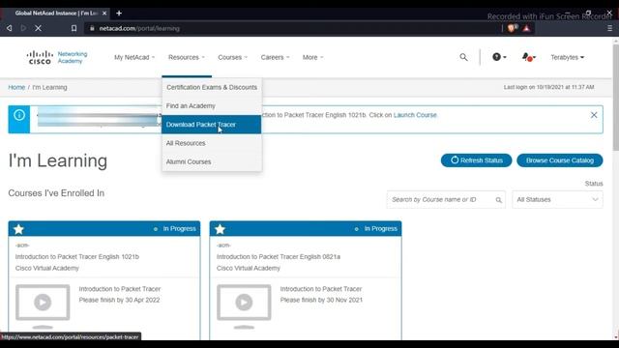Click star on Packet Tracer 1021b card

[18, 229]
